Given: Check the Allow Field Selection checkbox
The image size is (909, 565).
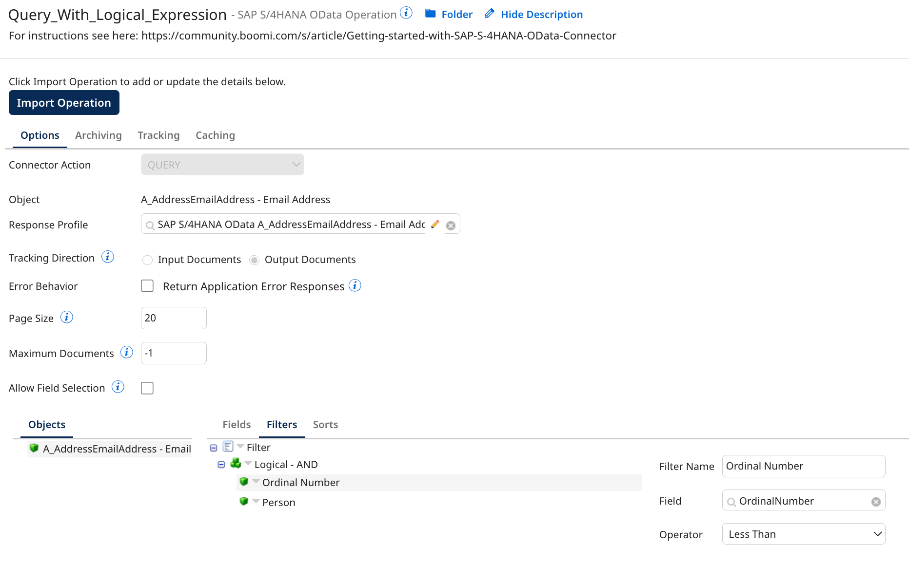Looking at the screenshot, I should coord(147,388).
